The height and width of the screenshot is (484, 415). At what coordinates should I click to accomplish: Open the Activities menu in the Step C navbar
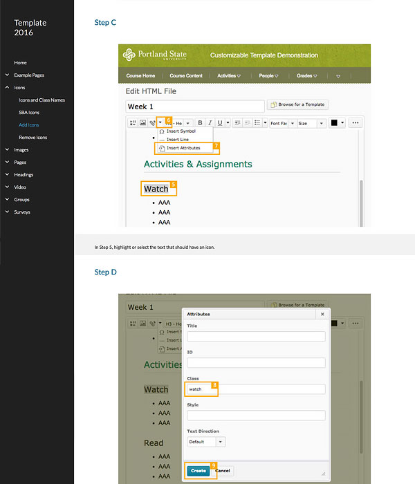click(229, 75)
